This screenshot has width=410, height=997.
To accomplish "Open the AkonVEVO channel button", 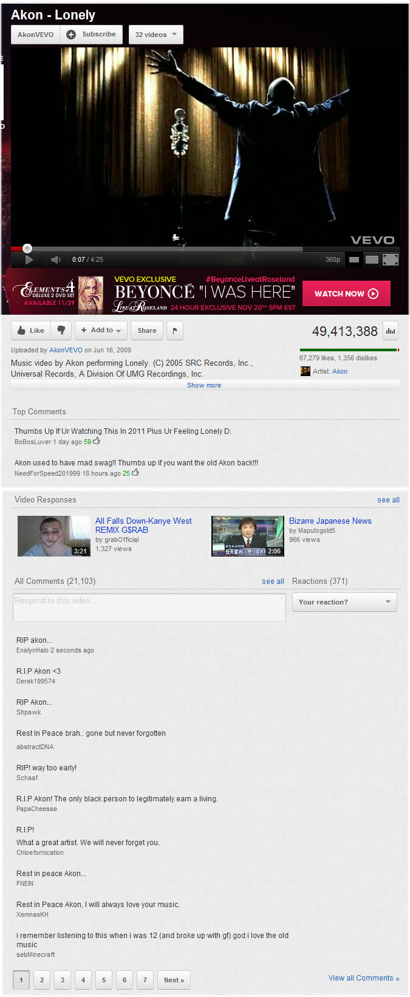I will [35, 35].
